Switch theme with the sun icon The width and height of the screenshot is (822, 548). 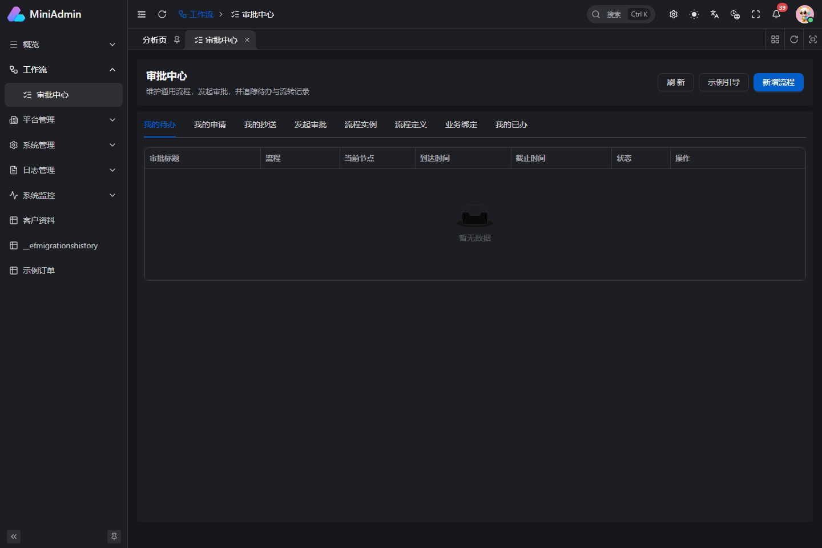694,14
